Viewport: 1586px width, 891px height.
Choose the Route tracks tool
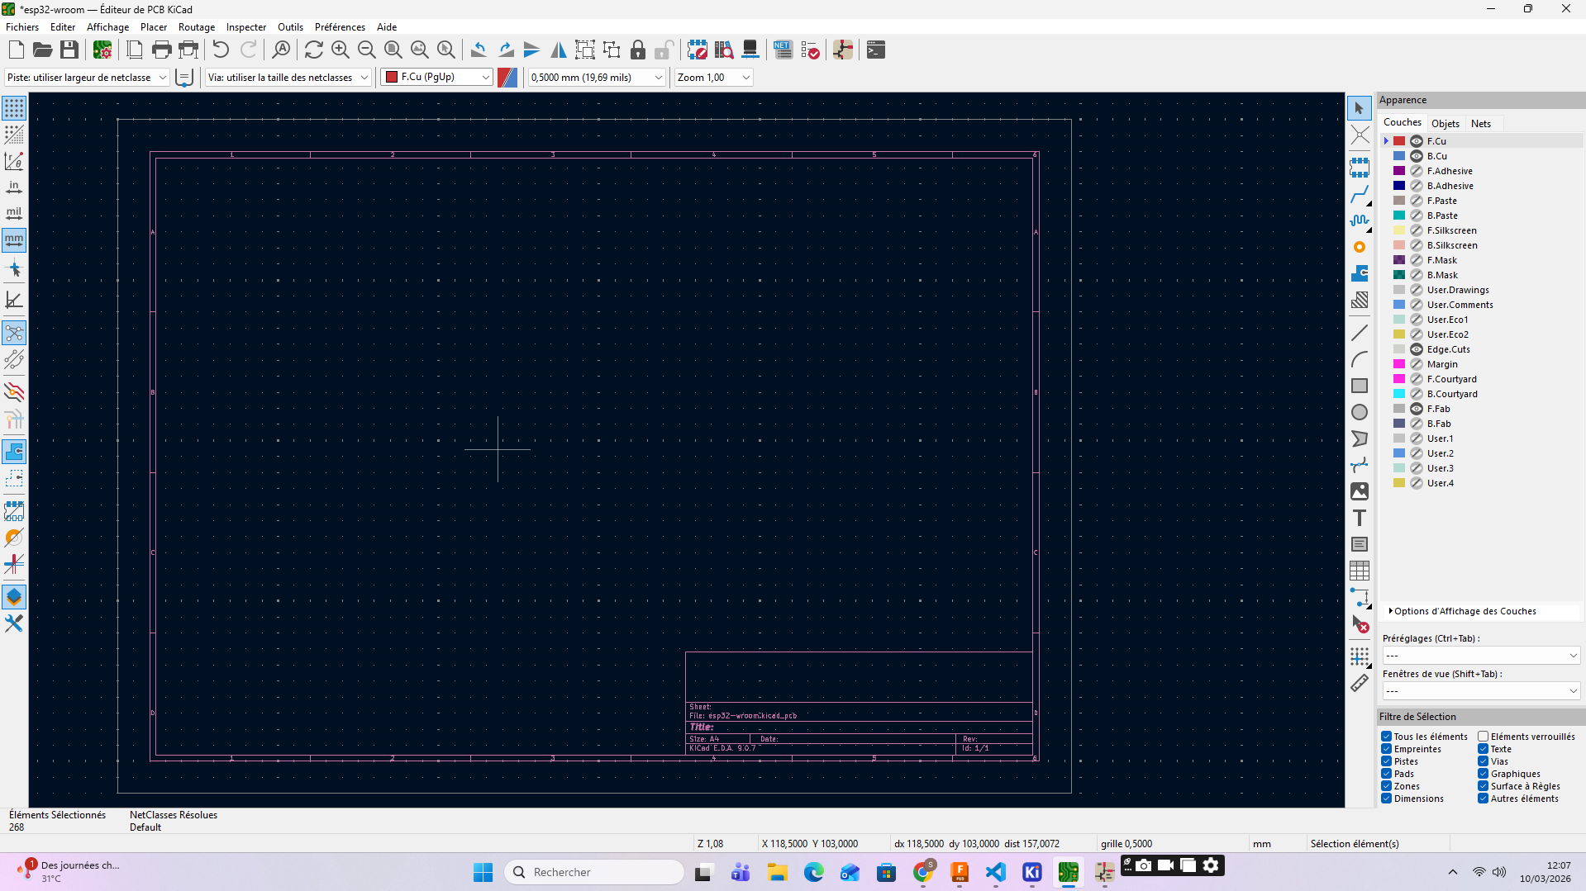tap(1360, 195)
